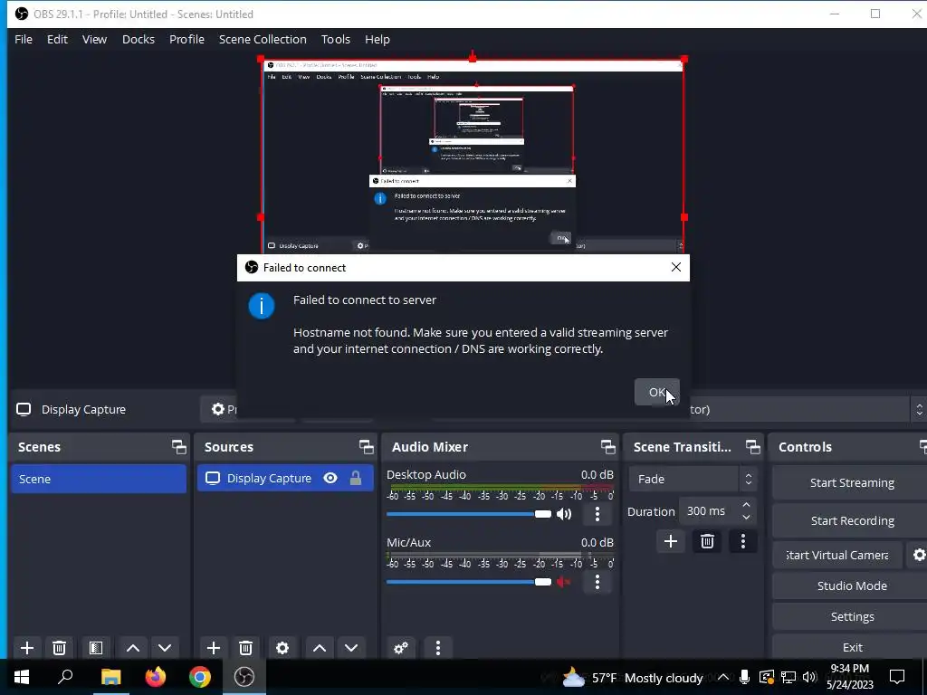Increase transition duration with up arrow

coord(746,505)
